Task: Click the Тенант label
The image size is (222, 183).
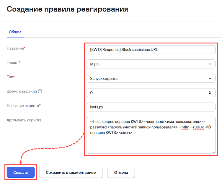Action: tap(14, 62)
